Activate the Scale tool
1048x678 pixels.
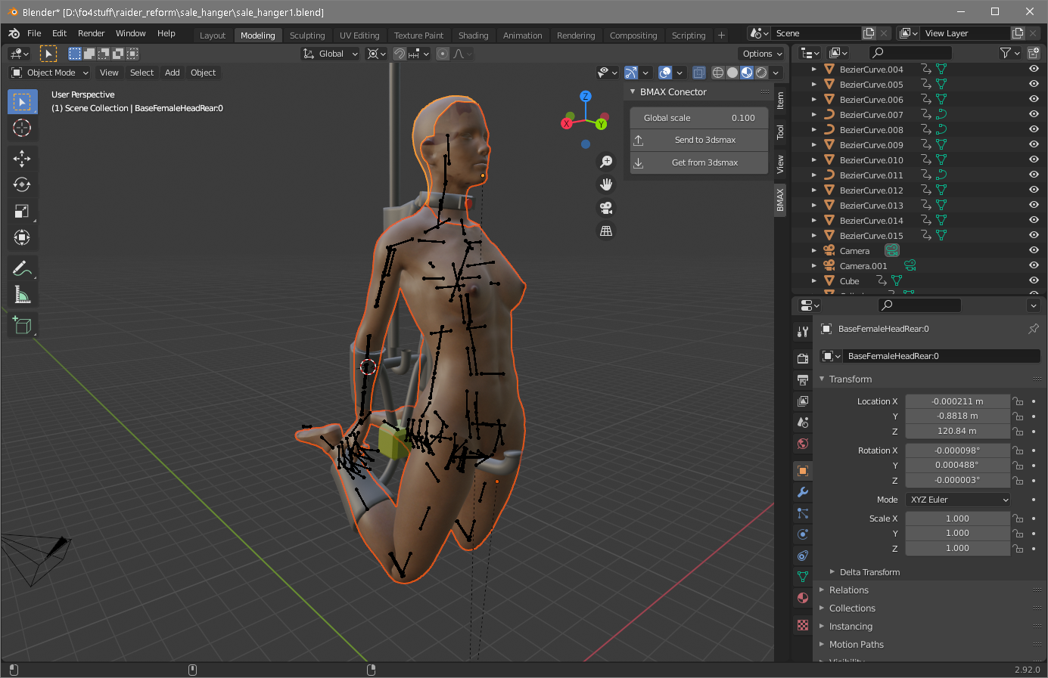point(22,211)
